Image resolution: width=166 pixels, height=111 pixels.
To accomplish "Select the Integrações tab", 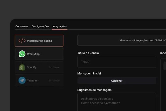I will [x=59, y=26].
